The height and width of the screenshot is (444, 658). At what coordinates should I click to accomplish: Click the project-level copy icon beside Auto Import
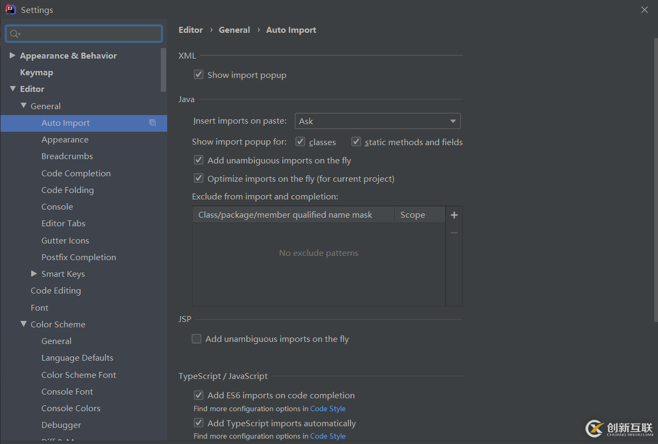click(x=153, y=123)
